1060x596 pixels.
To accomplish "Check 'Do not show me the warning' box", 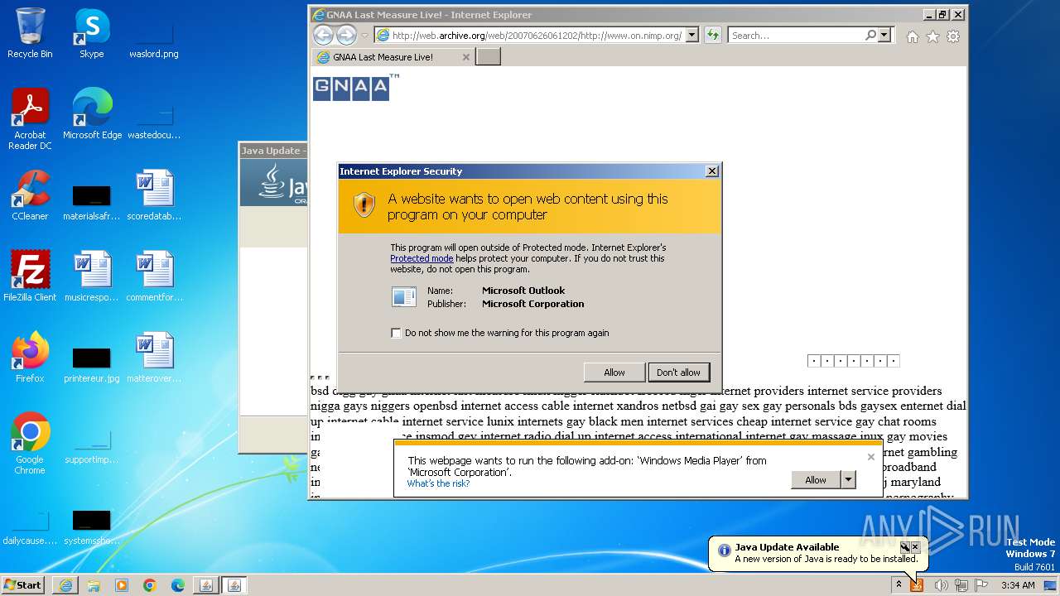I will click(x=396, y=333).
